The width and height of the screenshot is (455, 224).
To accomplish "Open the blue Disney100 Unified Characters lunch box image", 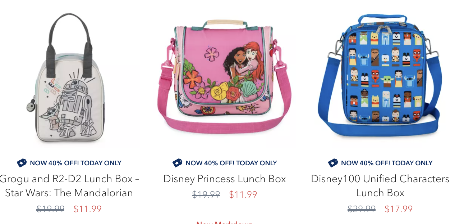I will coord(380,75).
